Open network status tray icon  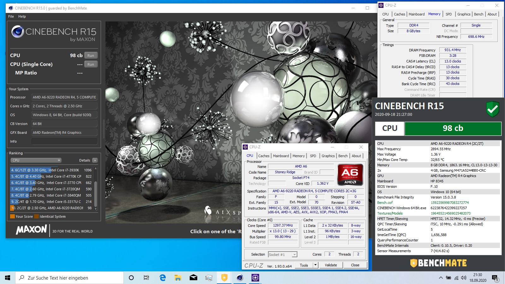tap(456, 278)
